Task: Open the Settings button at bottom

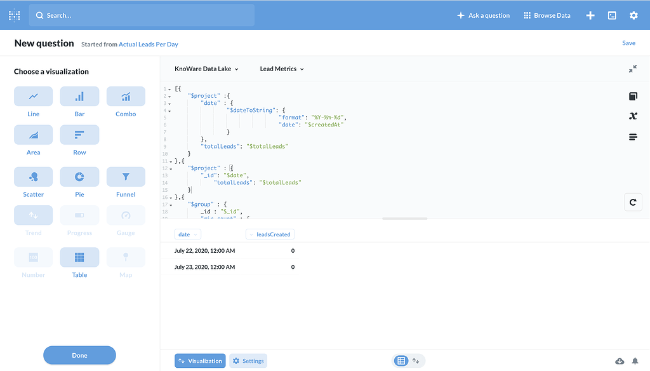Action: tap(248, 361)
